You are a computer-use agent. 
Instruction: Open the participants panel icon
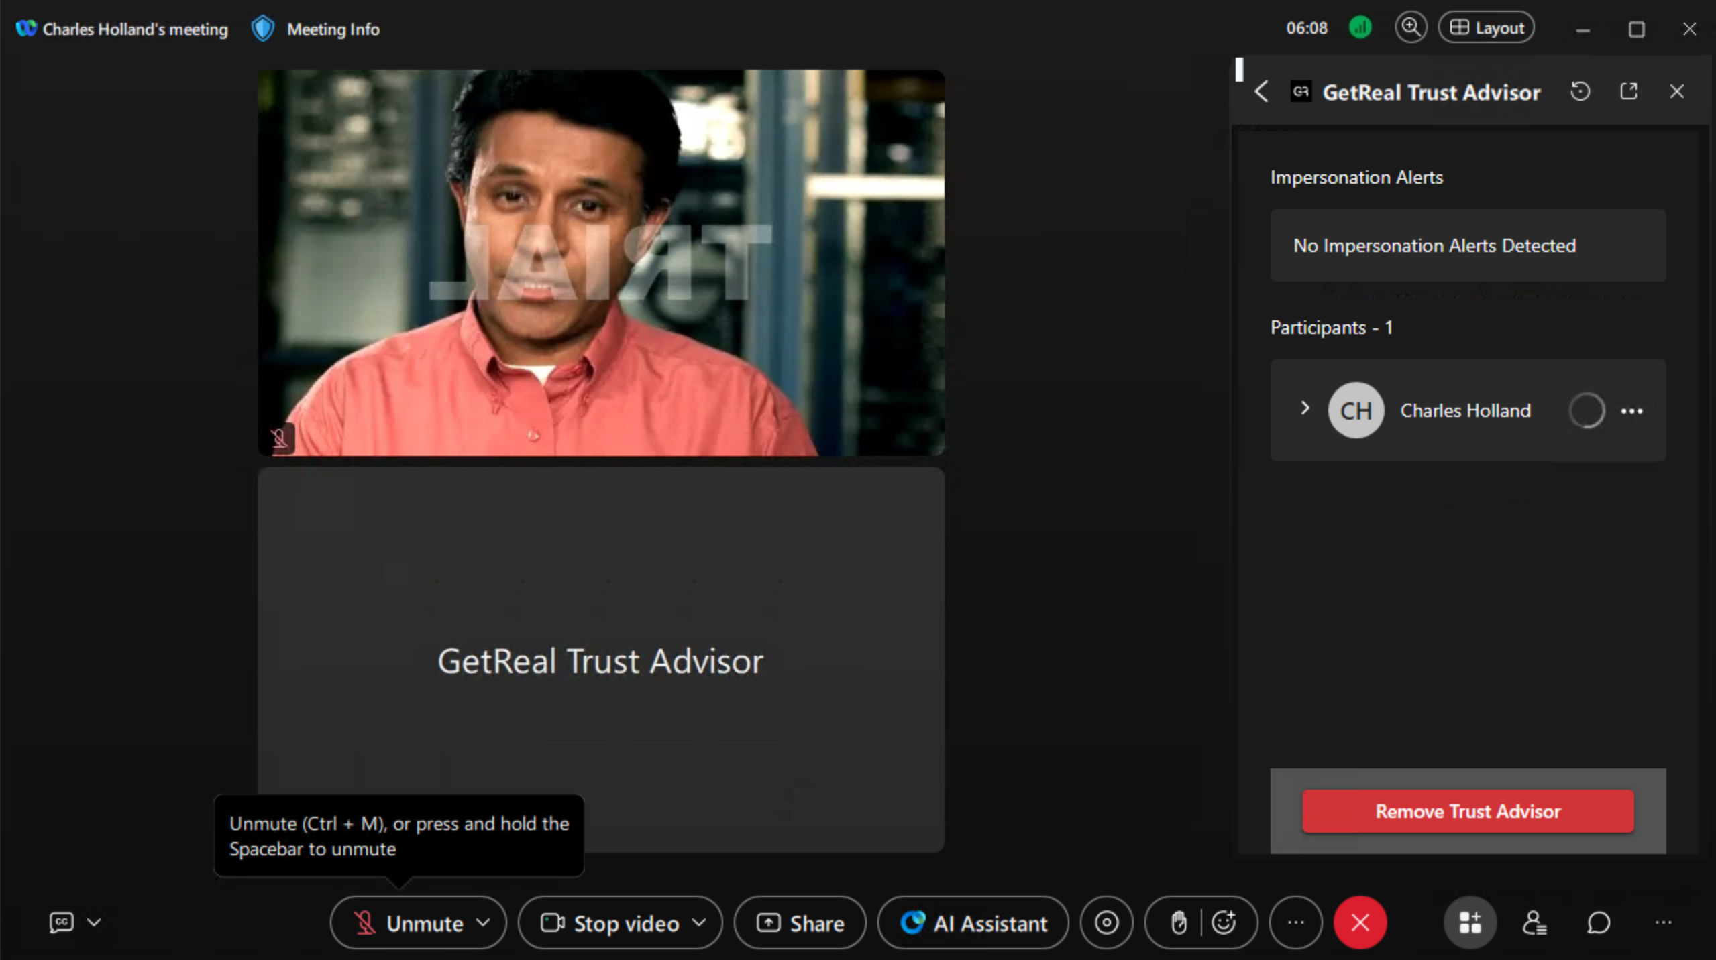(1534, 922)
